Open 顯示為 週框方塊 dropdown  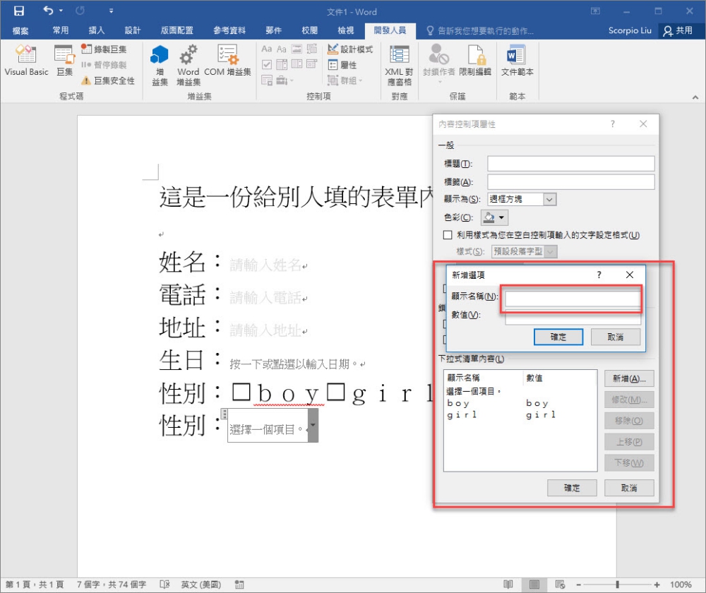(549, 199)
